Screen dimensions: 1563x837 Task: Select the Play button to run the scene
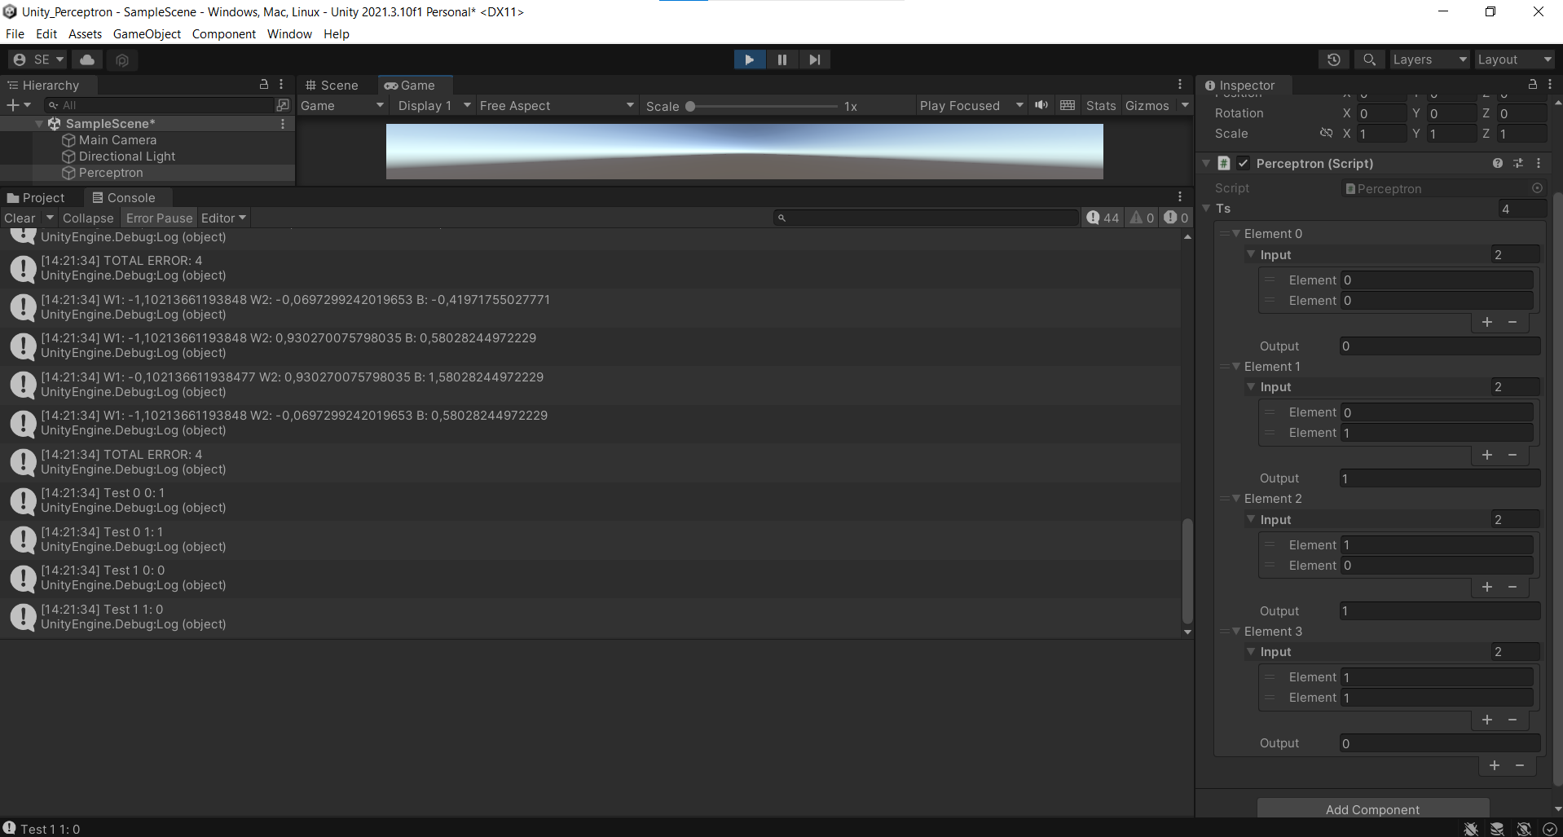click(749, 59)
